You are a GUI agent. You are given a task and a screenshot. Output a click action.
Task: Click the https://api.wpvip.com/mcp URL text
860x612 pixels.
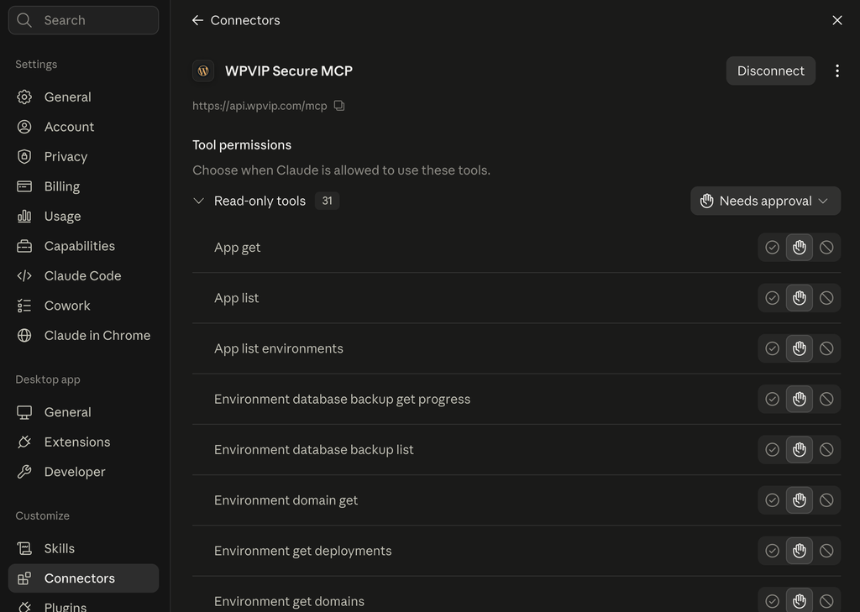point(260,105)
